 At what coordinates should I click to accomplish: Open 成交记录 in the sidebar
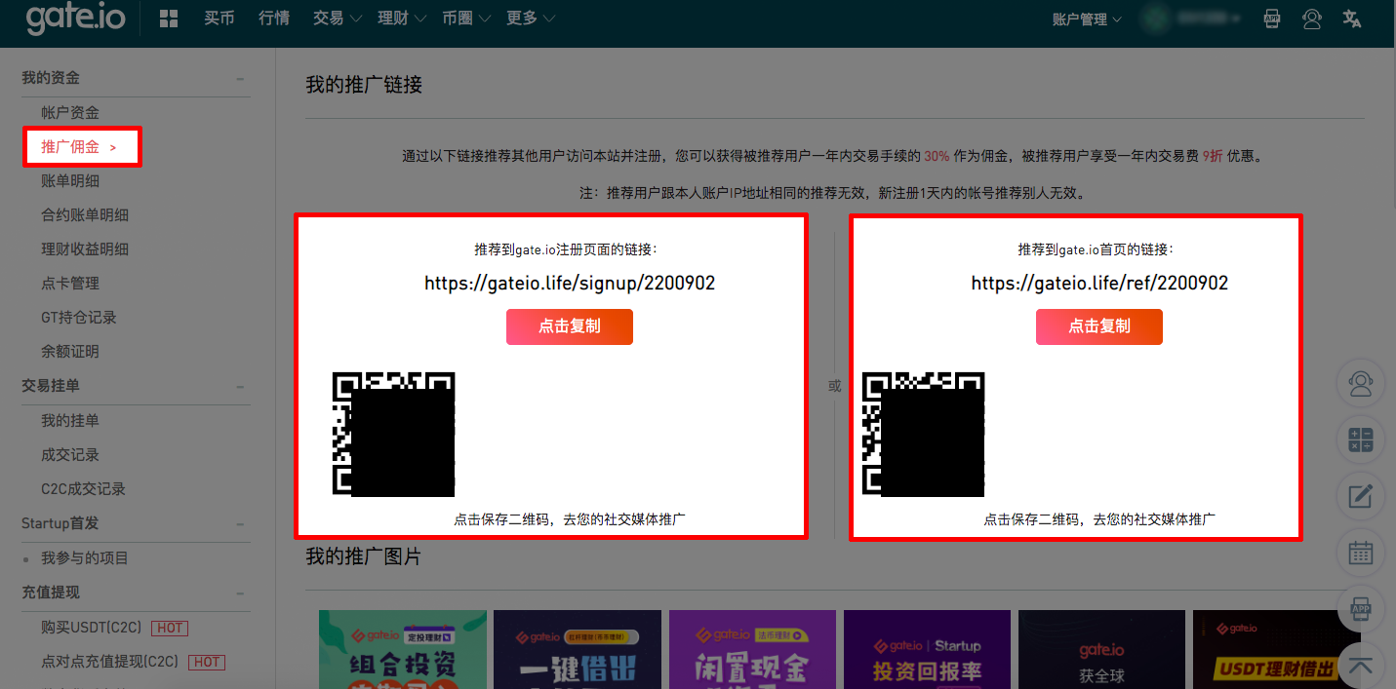[70, 455]
